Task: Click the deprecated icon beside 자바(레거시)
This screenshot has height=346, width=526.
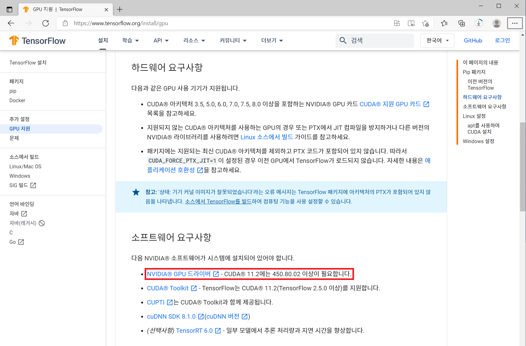Action: click(42, 223)
